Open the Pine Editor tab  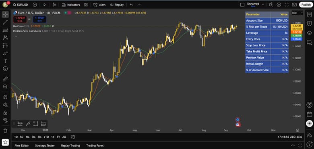(x=22, y=146)
